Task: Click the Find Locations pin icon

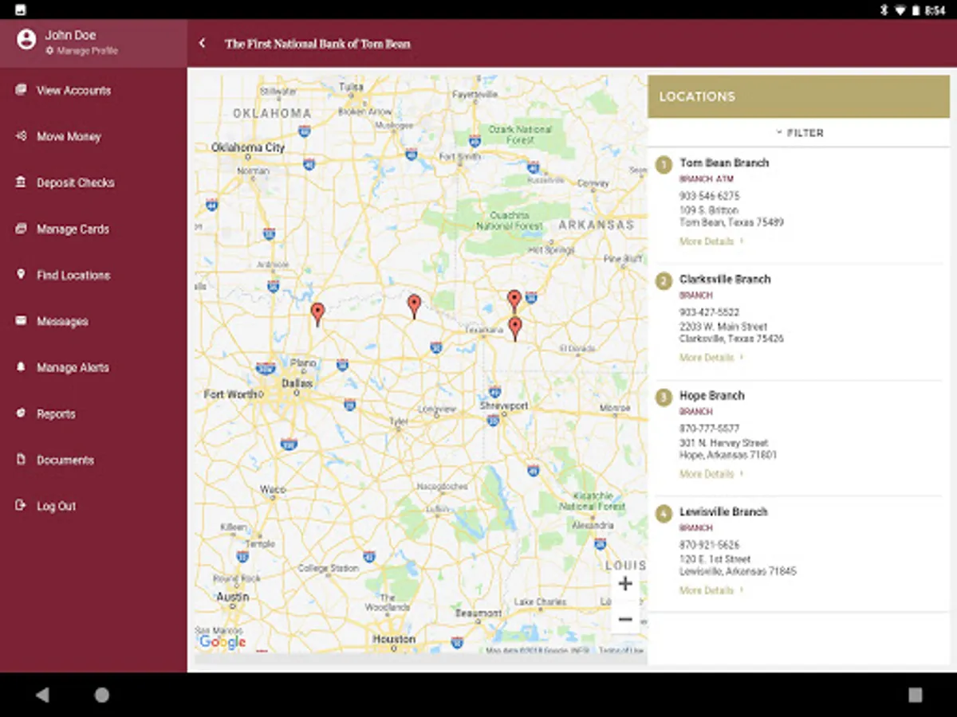Action: pos(21,275)
